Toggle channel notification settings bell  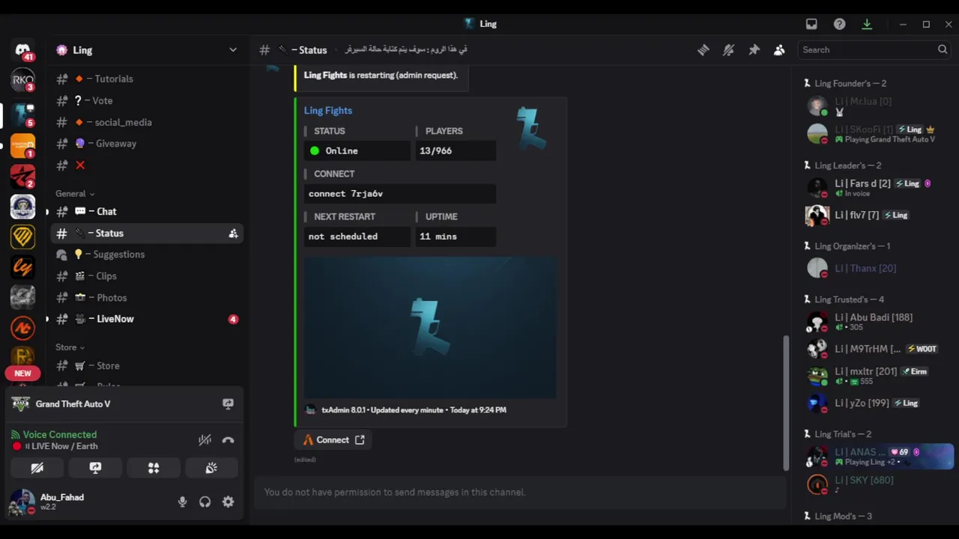click(728, 49)
